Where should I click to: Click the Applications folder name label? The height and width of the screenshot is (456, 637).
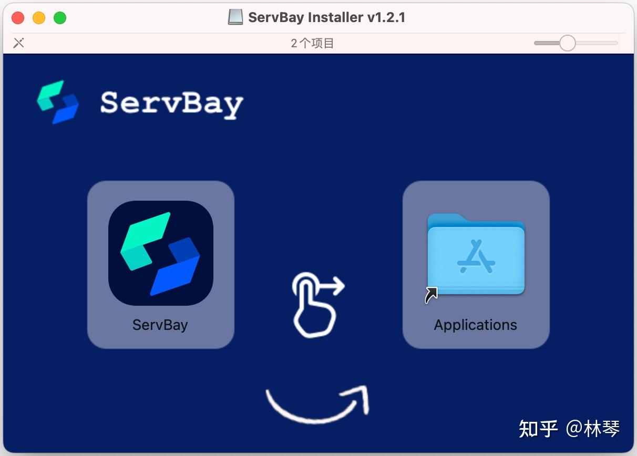[x=476, y=325]
